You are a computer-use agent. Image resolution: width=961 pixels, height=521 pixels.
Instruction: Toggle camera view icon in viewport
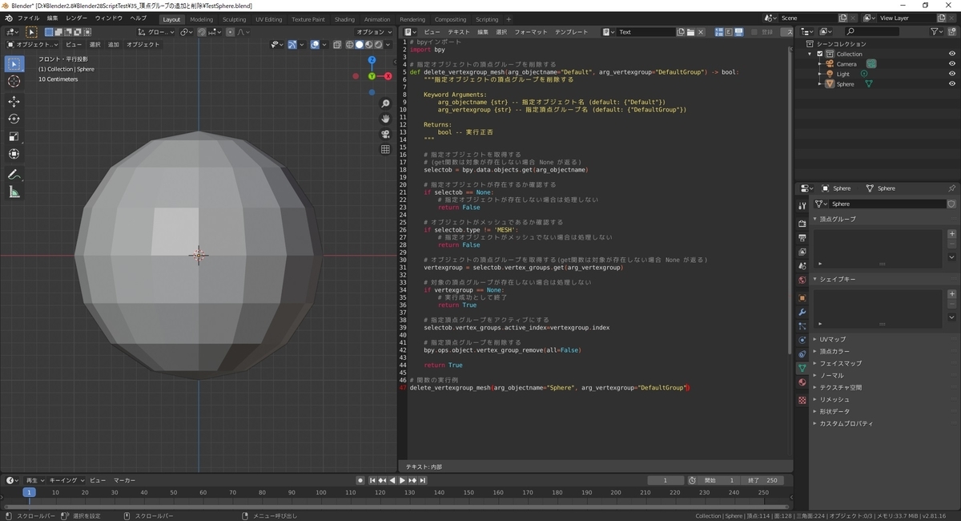[385, 134]
